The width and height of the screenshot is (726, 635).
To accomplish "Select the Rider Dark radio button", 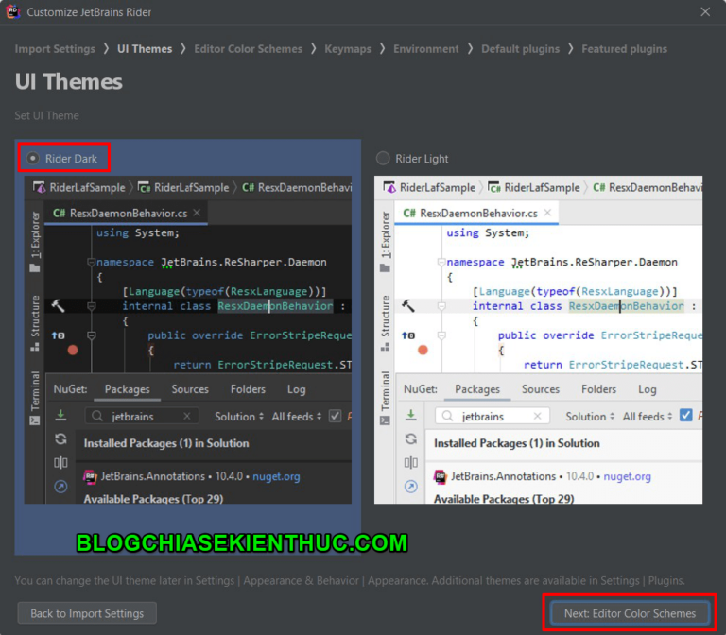I will tap(34, 159).
